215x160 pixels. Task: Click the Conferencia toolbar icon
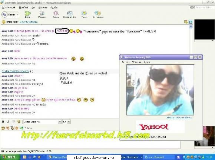point(98,14)
